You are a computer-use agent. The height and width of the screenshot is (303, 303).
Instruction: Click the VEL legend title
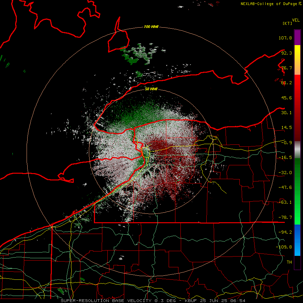click(x=296, y=20)
